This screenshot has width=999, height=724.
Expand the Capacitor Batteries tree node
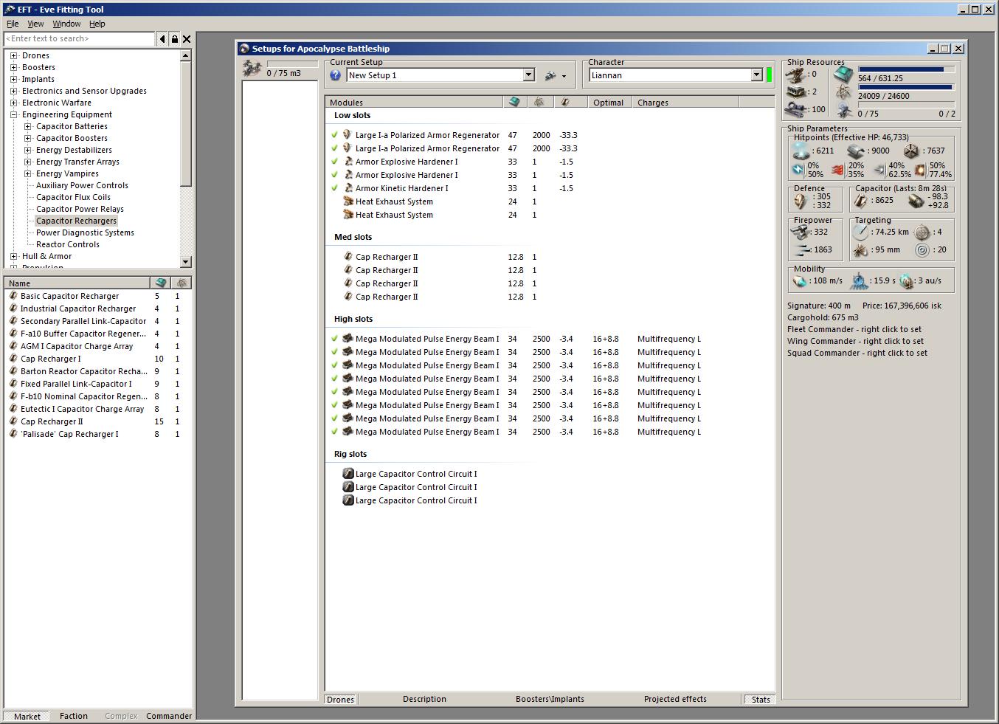coord(28,126)
